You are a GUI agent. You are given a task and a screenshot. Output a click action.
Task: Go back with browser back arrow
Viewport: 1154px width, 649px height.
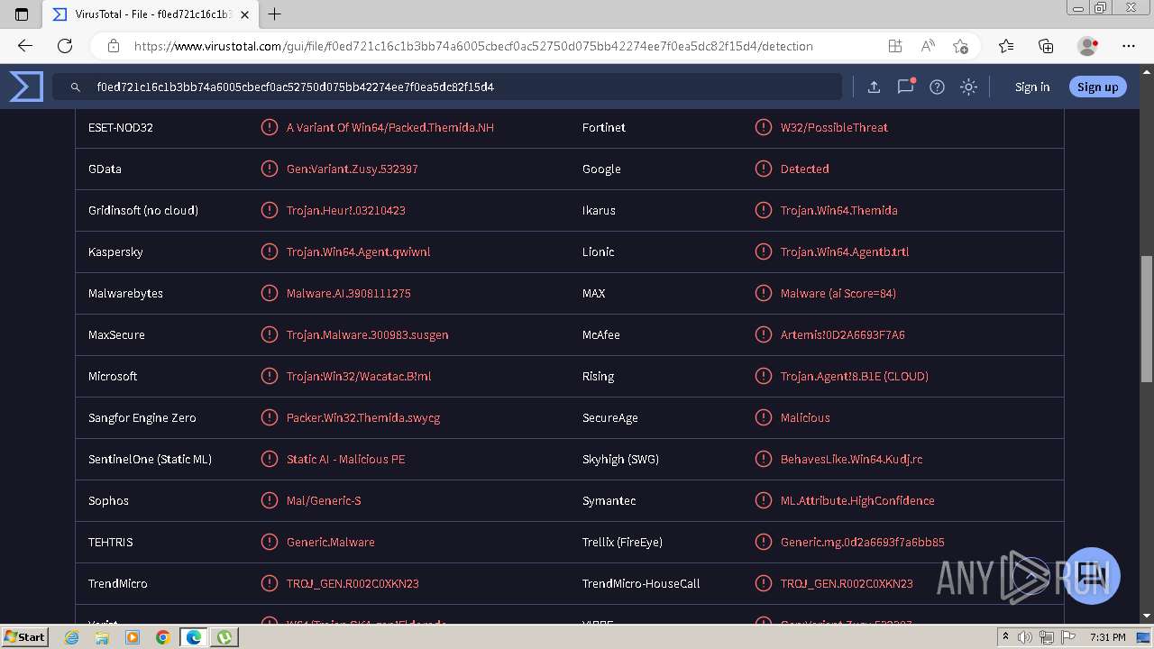pos(25,46)
